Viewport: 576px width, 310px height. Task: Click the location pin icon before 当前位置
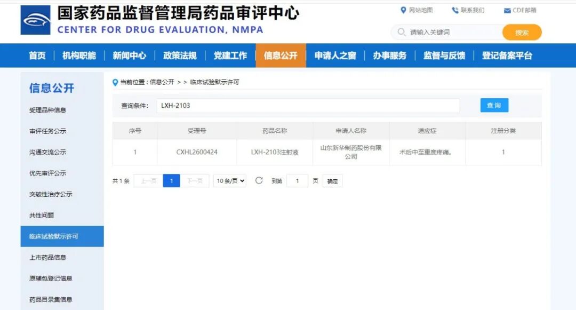[x=115, y=82]
